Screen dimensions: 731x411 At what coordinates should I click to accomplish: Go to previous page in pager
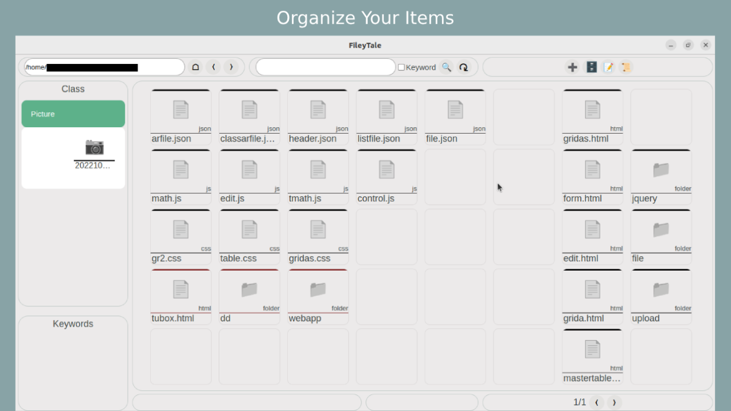coord(596,402)
